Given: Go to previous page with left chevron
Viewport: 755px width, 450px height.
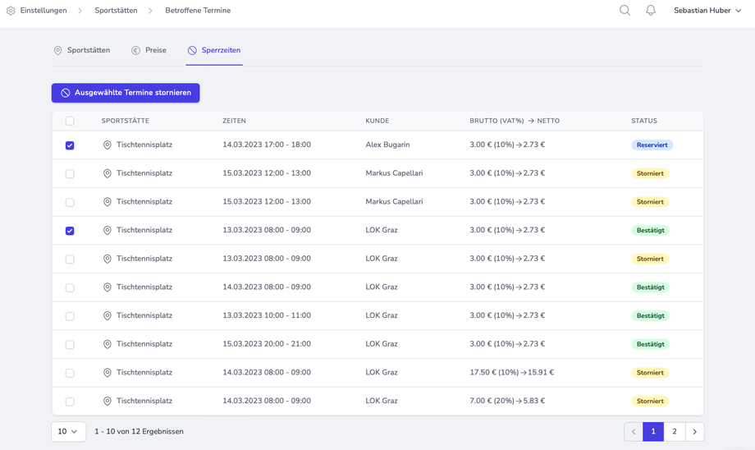Looking at the screenshot, I should click(x=634, y=432).
